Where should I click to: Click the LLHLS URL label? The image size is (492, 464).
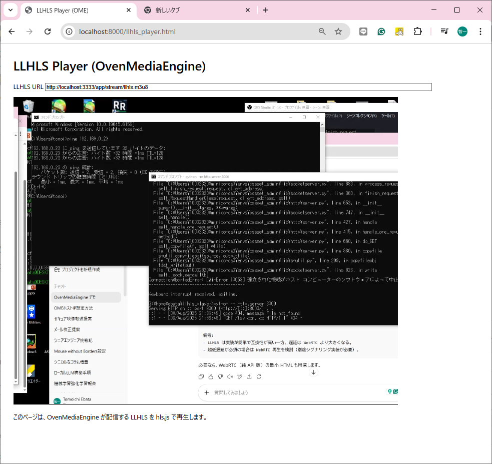28,87
